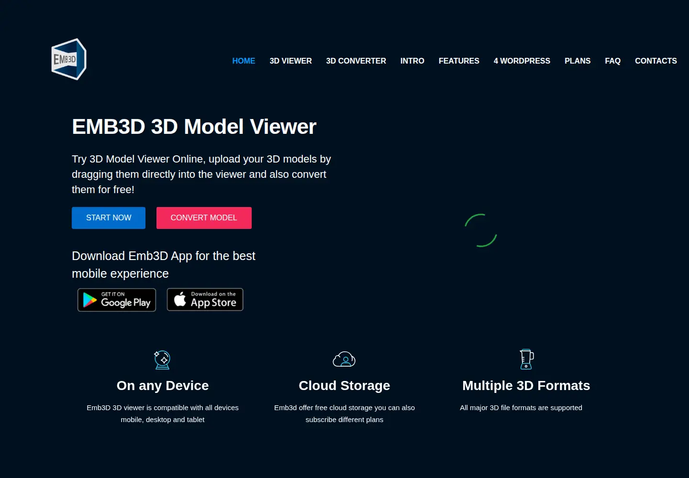Open the Apple App Store badge
Image resolution: width=689 pixels, height=478 pixels.
click(205, 299)
